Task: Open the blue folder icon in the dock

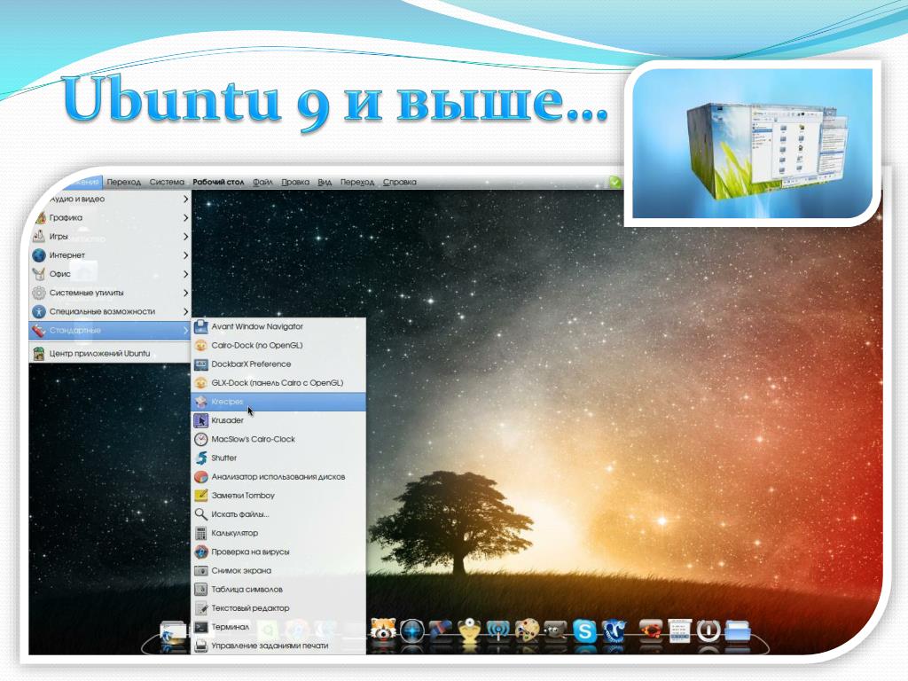Action: point(738,630)
